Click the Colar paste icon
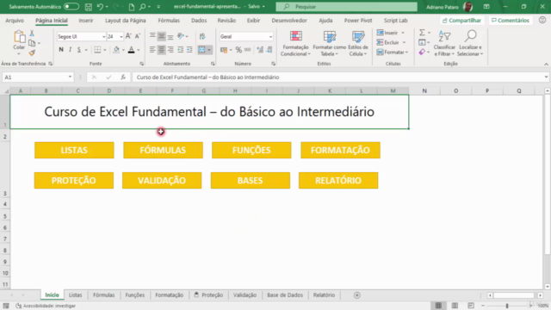Image resolution: width=551 pixels, height=310 pixels. tap(19, 36)
